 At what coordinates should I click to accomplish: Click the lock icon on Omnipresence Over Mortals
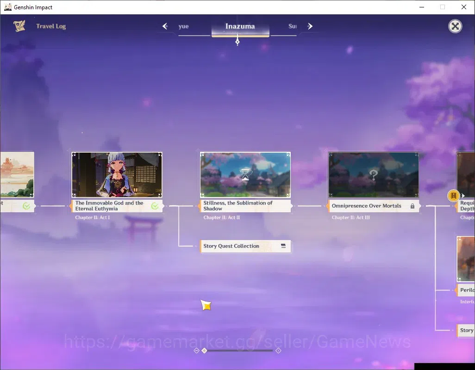coord(412,206)
